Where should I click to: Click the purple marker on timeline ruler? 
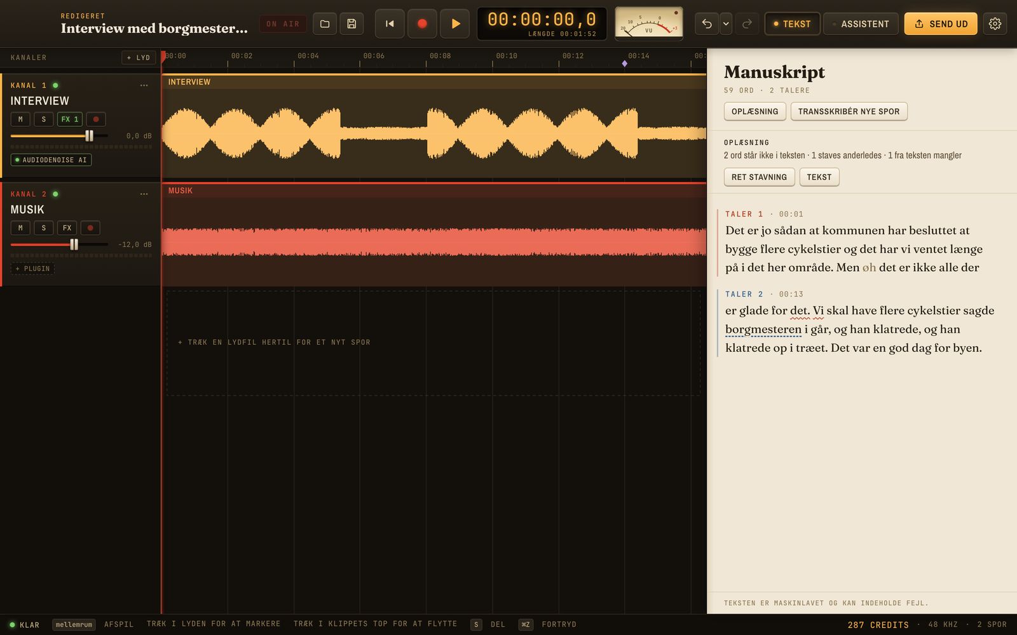pyautogui.click(x=625, y=63)
